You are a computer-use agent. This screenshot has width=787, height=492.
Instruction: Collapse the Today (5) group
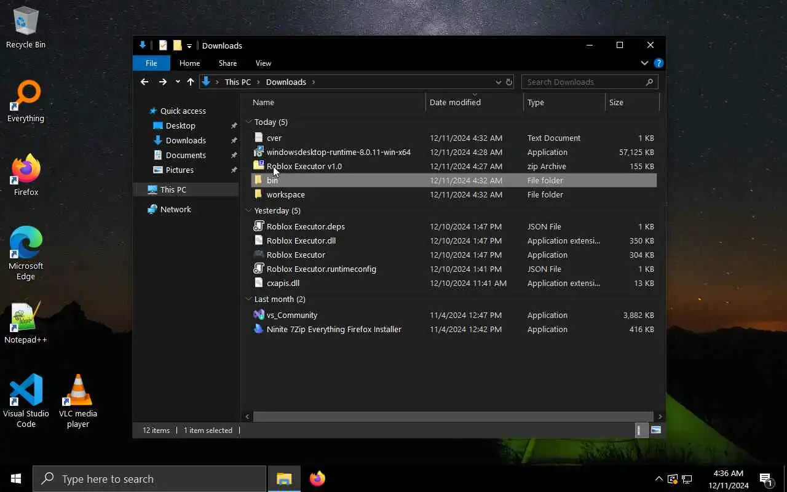(248, 122)
